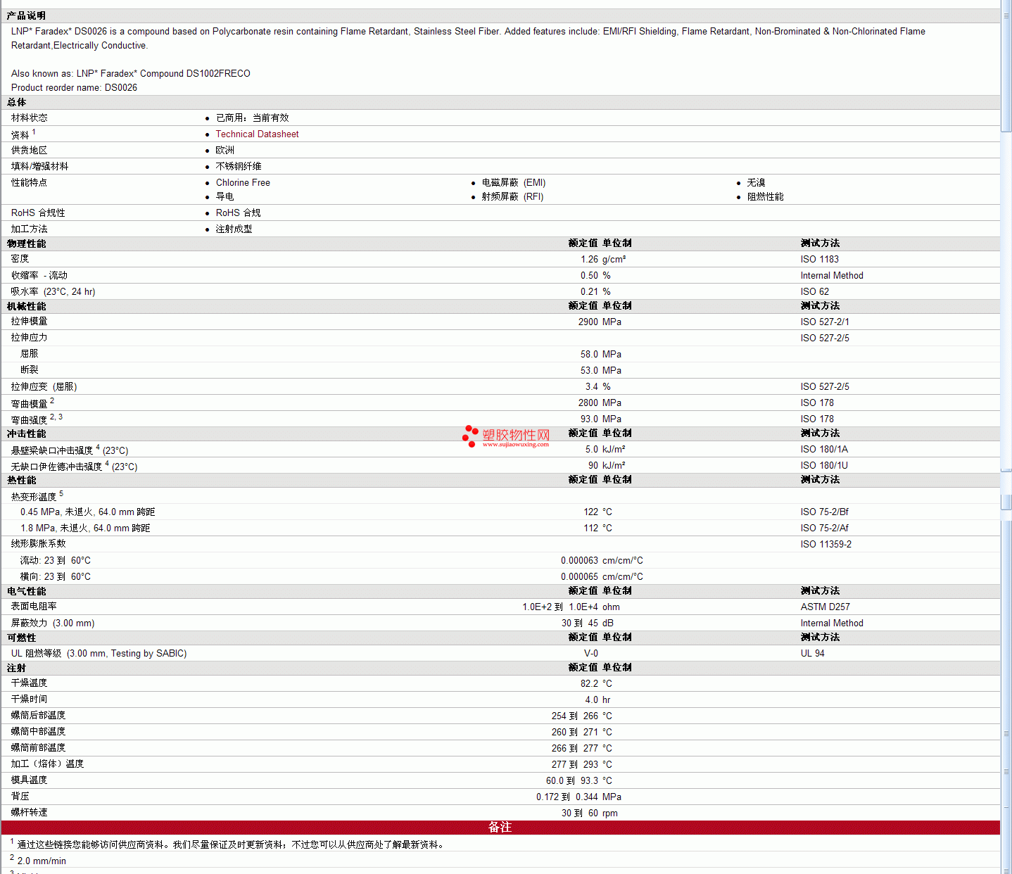Screen dimensions: 1012x874
Task: Click the ISO 180/1A test method
Action: [x=824, y=449]
